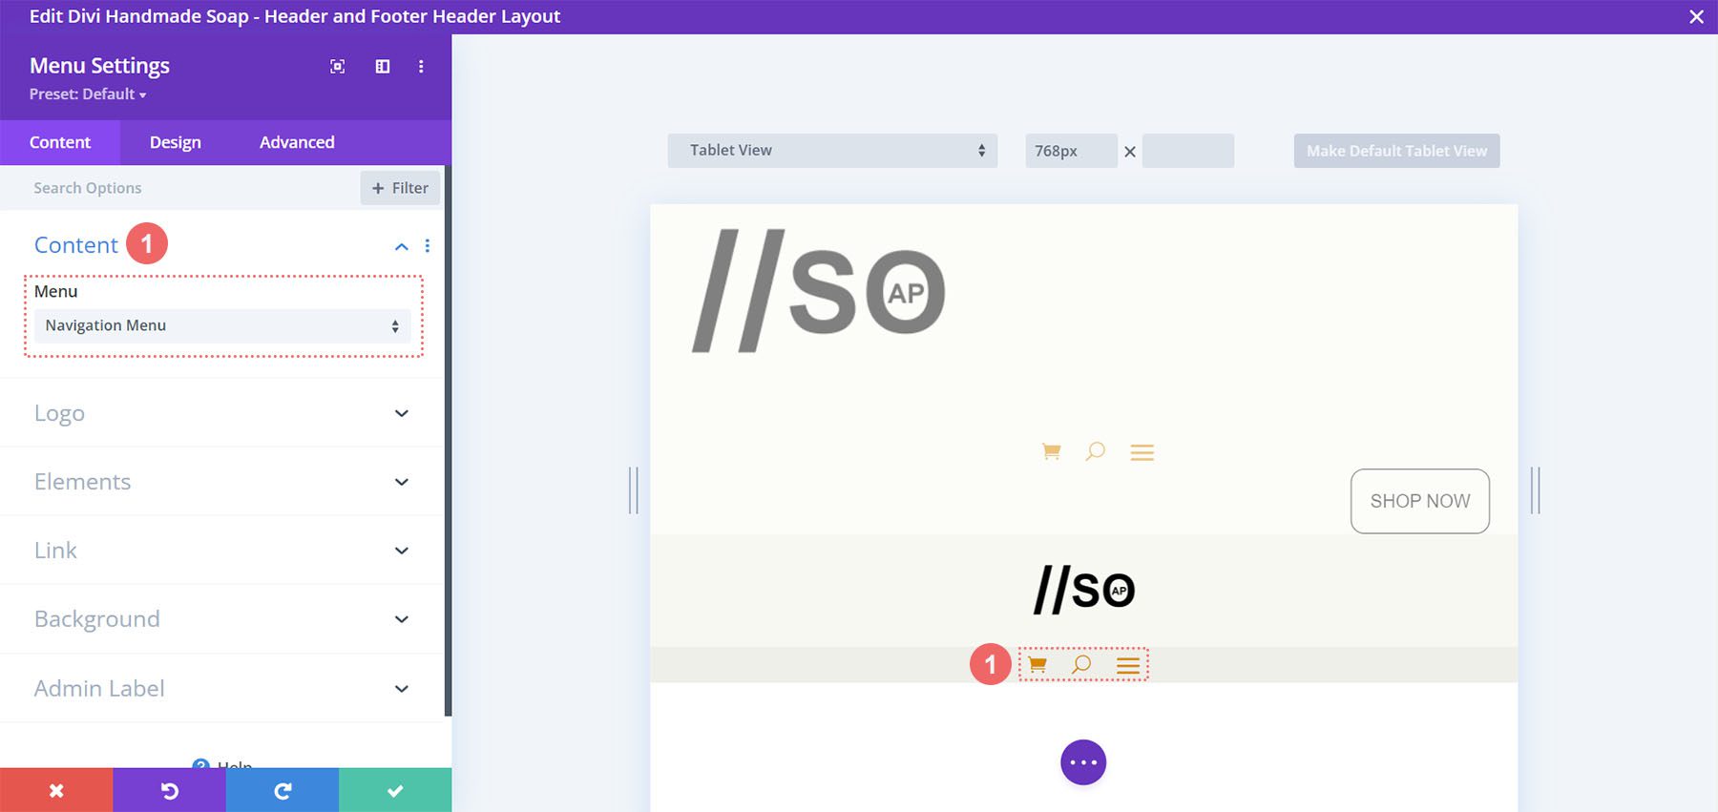The width and height of the screenshot is (1718, 812).
Task: Click the shopping cart icon in bottom menu
Action: click(1037, 665)
